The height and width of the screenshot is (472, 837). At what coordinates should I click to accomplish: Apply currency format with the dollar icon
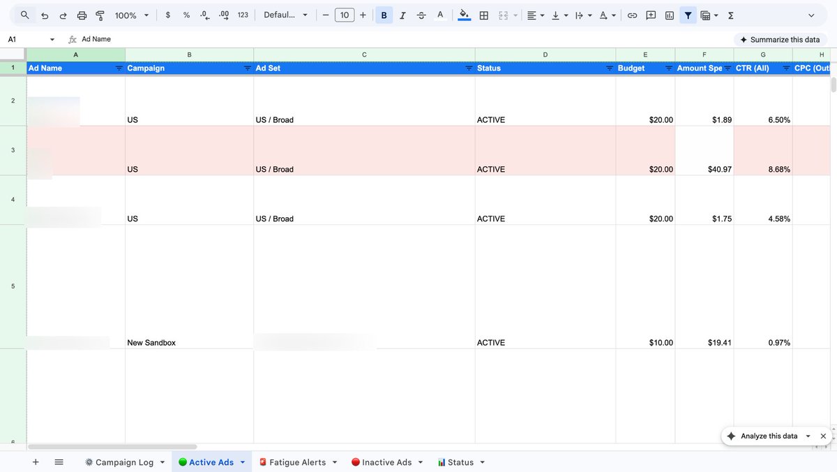pos(168,15)
